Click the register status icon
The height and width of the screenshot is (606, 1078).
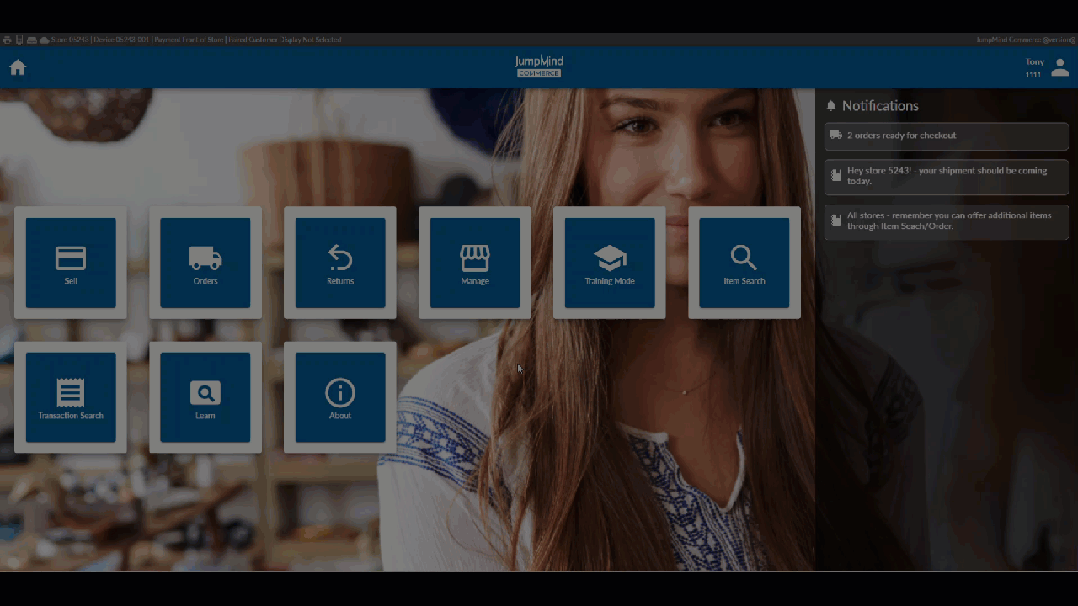coord(31,40)
